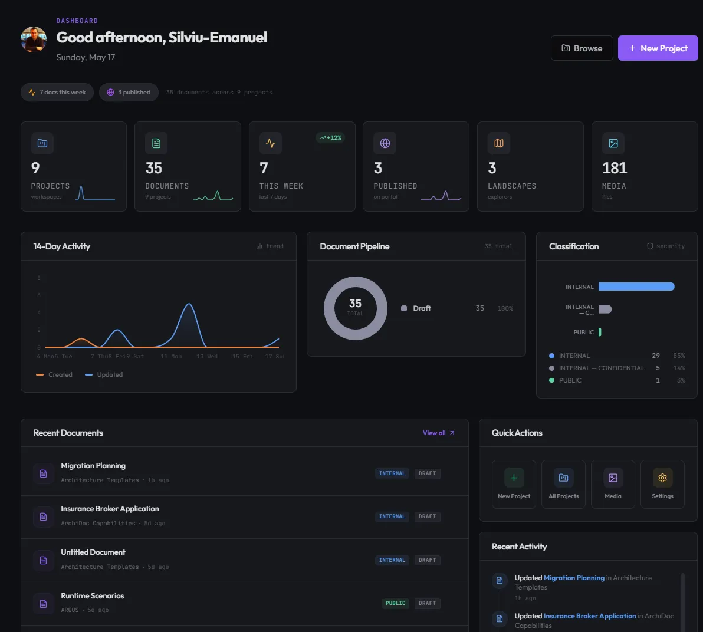Open the Untitled Document entry
Viewport: 703px width, 632px height.
tap(93, 552)
